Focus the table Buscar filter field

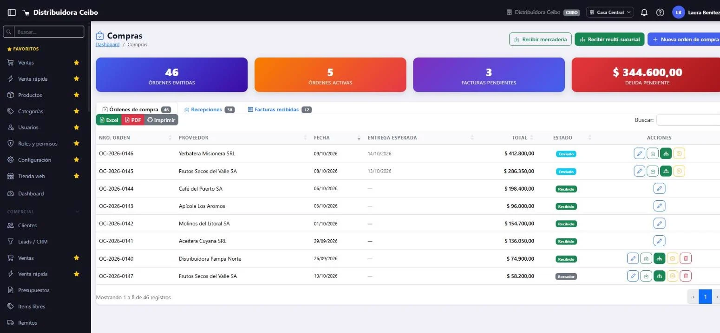point(688,120)
